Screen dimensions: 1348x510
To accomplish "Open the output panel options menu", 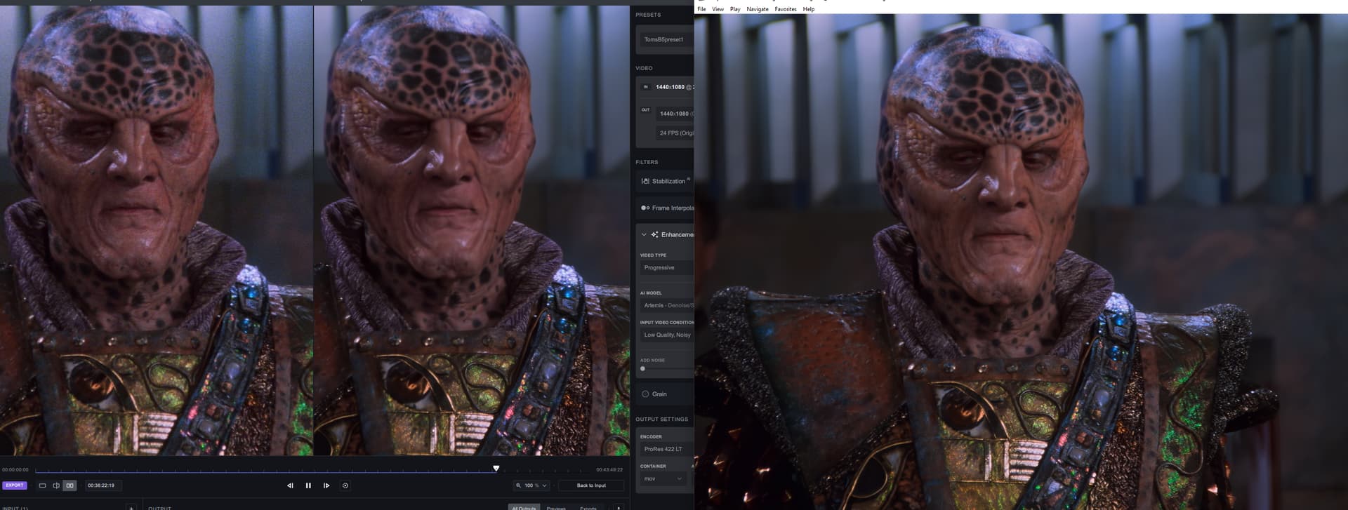I will [618, 507].
